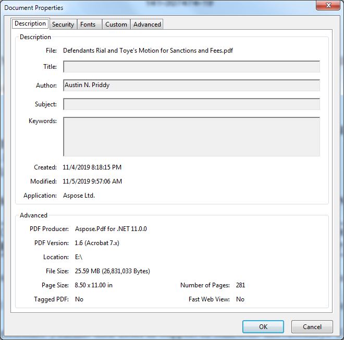The width and height of the screenshot is (344, 340).
Task: Click the Document Properties title text
Action: pos(34,8)
